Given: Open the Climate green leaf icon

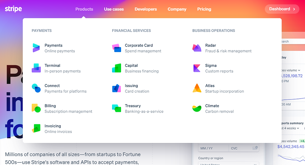Looking at the screenshot, I should tap(197, 109).
